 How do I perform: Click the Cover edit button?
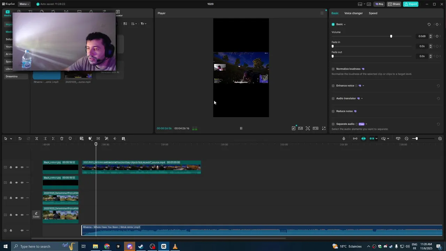(x=36, y=215)
